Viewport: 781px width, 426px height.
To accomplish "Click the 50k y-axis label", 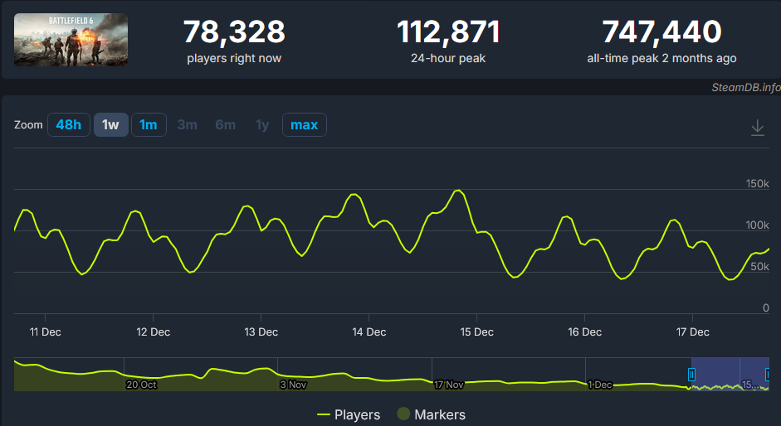I will pyautogui.click(x=759, y=266).
